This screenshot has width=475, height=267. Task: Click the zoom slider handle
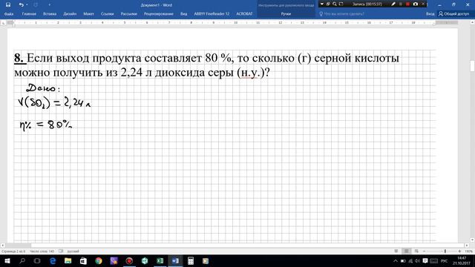[445, 251]
